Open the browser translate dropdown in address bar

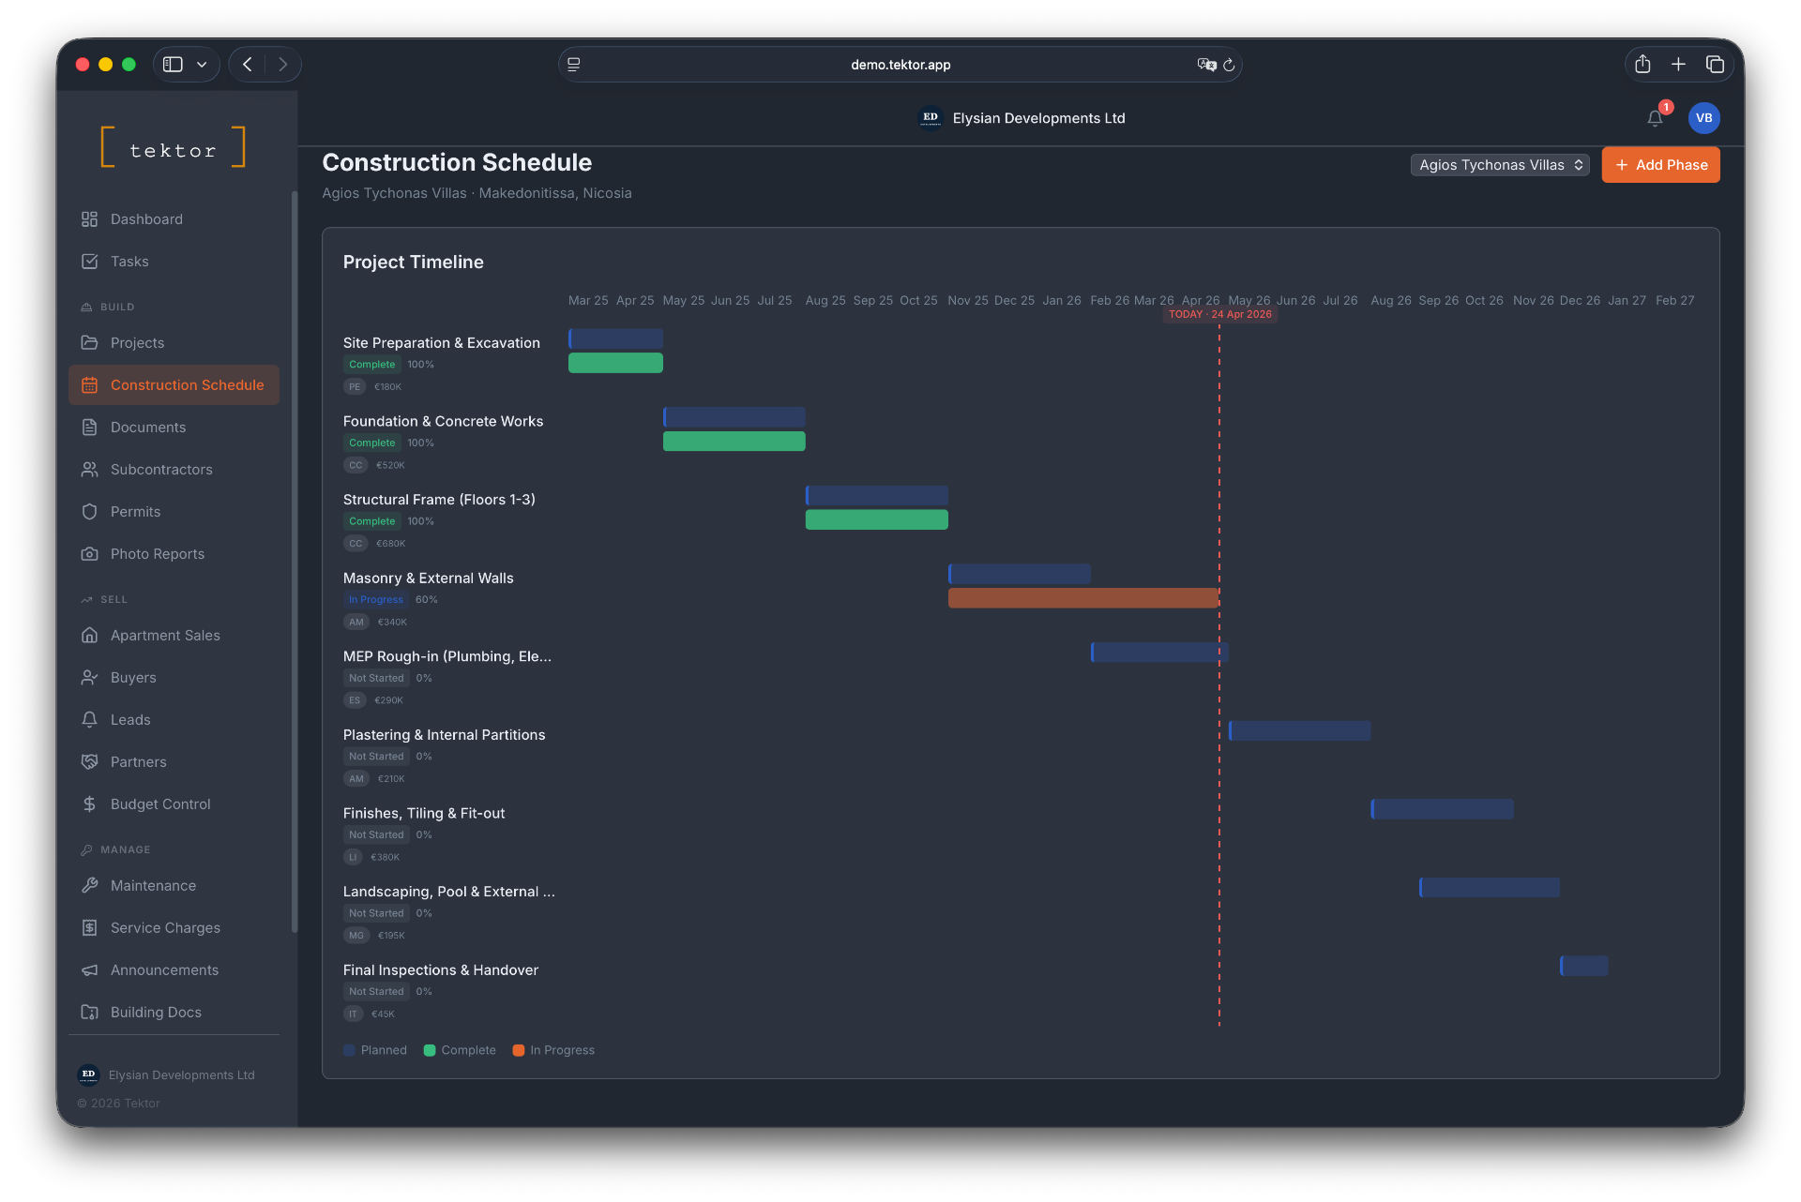point(1207,65)
